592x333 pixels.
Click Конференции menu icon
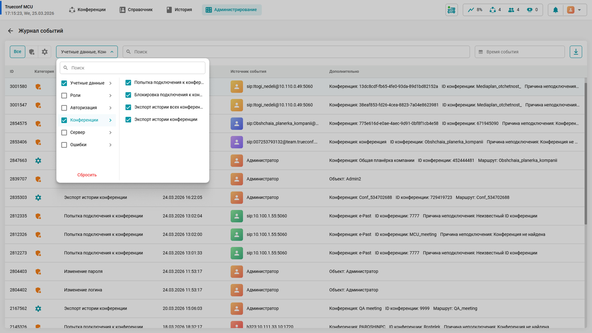click(72, 10)
